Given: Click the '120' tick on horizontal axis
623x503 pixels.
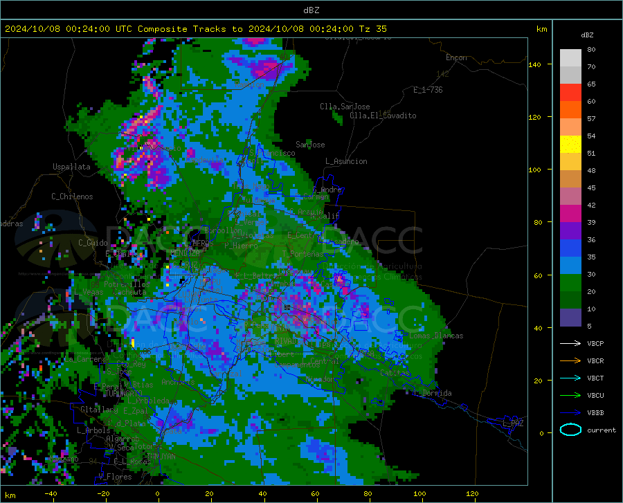Looking at the screenshot, I should (x=472, y=494).
